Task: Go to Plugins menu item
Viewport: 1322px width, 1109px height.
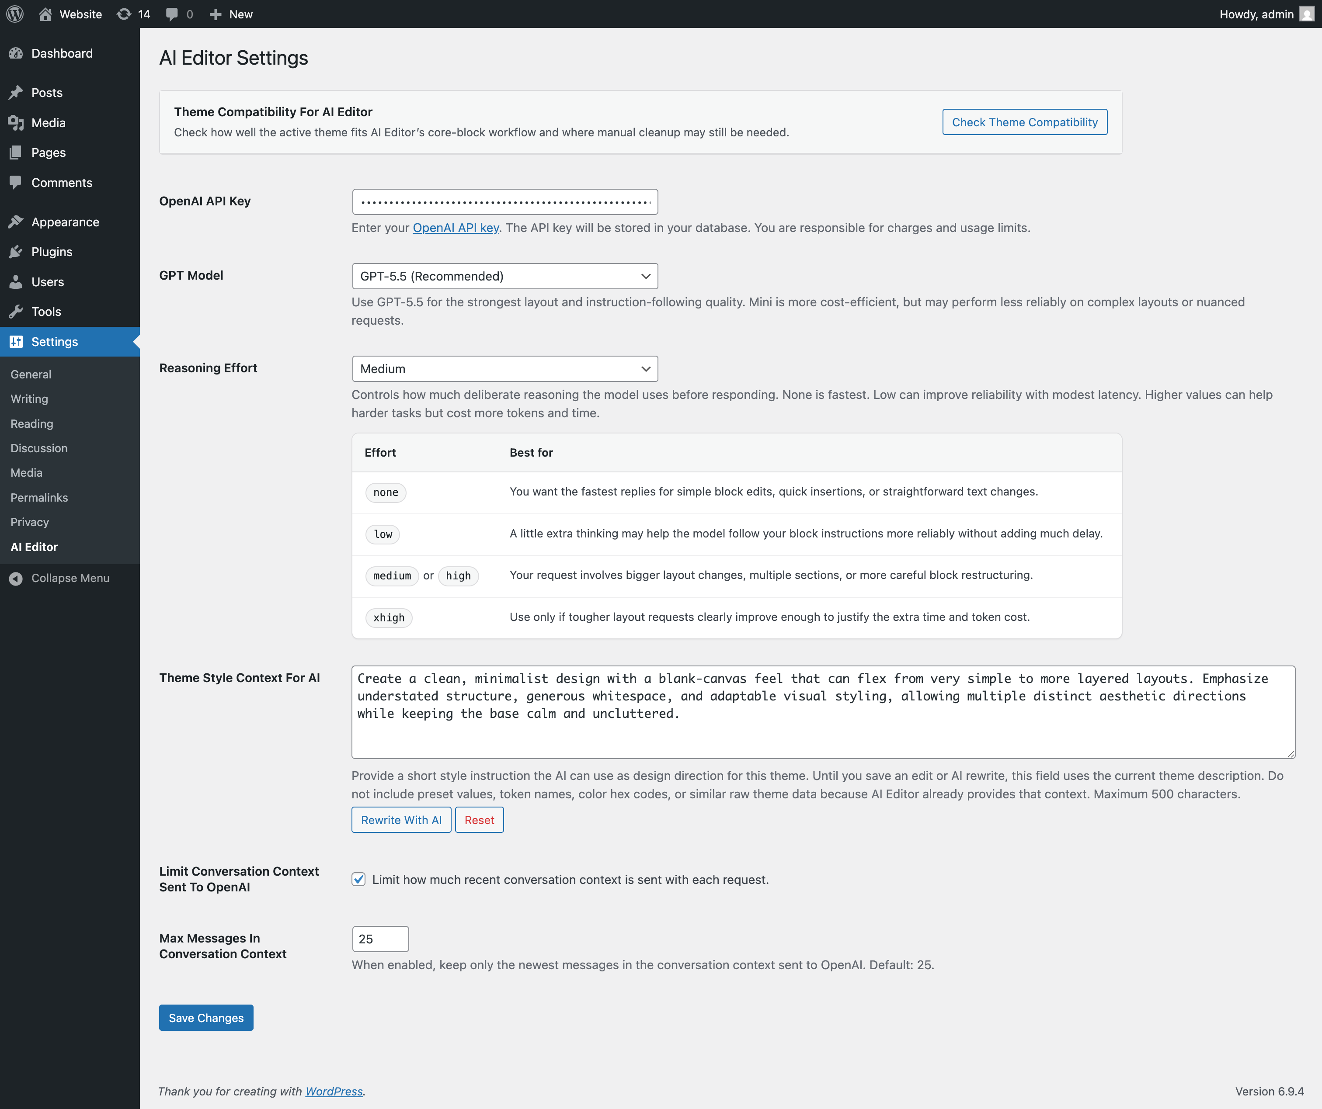Action: [x=70, y=252]
